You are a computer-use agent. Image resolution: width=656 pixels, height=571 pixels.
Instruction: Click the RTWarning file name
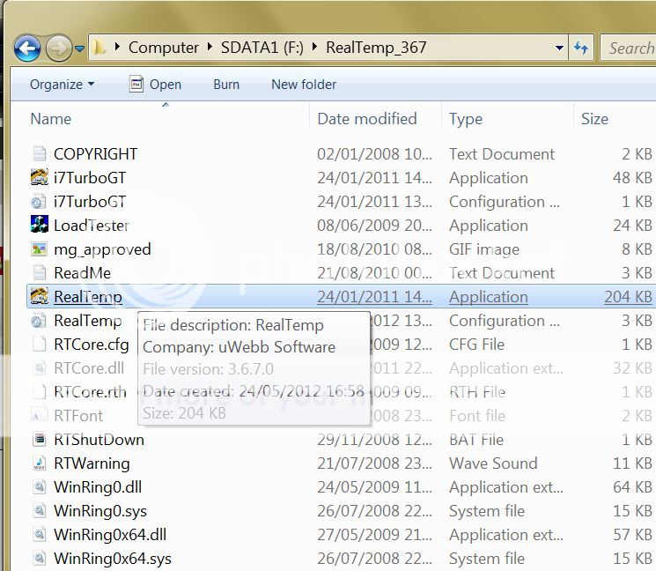click(92, 463)
